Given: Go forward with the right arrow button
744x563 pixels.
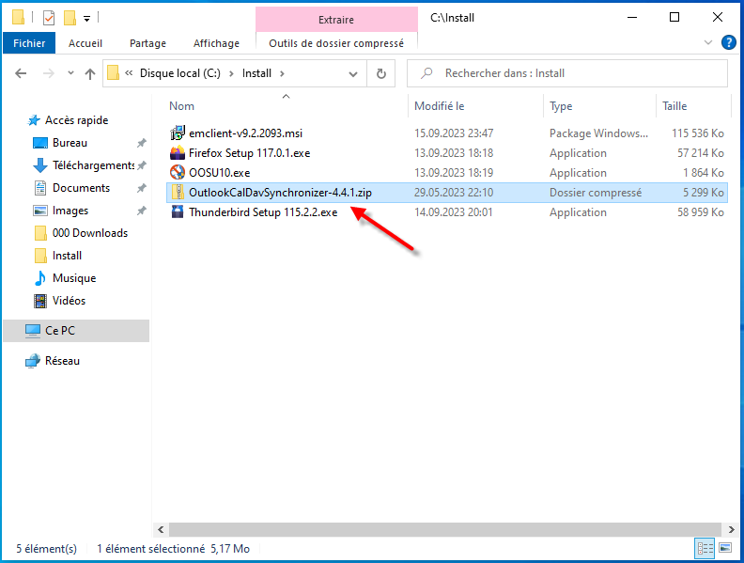Looking at the screenshot, I should (49, 73).
